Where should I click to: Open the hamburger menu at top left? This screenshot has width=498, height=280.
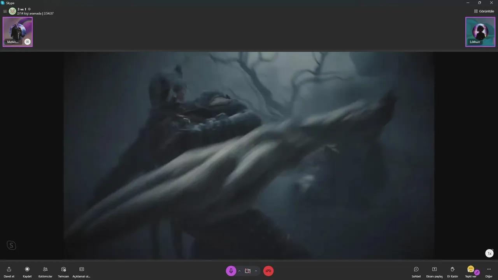point(5,11)
